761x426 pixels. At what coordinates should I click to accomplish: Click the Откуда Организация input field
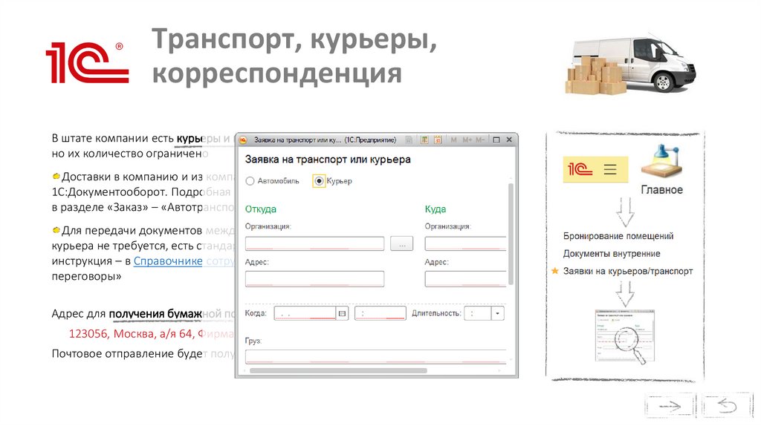pos(314,243)
